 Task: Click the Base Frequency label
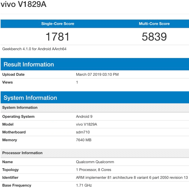[17, 185]
